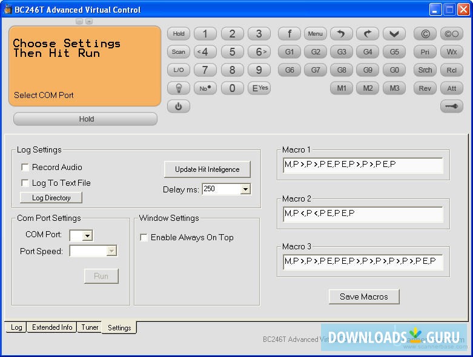Image resolution: width=473 pixels, height=357 pixels.
Task: Click the G3 group key
Action: tap(342, 52)
